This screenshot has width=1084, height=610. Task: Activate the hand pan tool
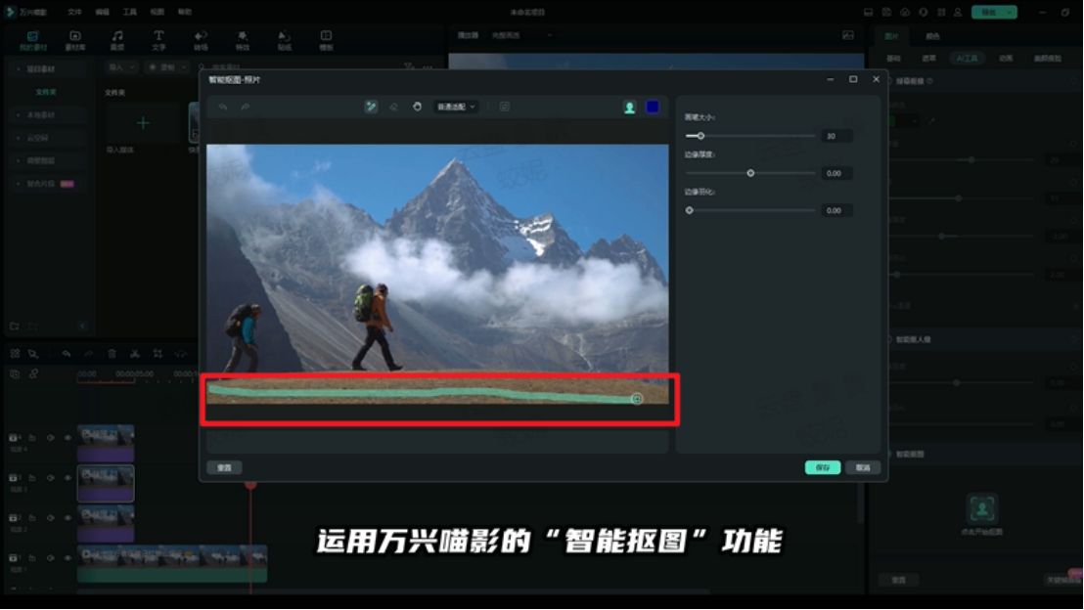coord(418,107)
